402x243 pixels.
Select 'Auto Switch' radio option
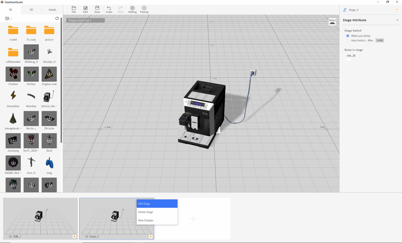click(x=348, y=40)
